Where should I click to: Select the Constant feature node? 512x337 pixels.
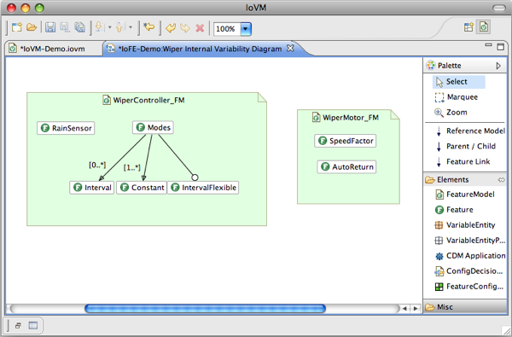pyautogui.click(x=142, y=188)
